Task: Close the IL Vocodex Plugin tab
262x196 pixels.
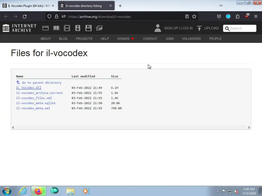Action: click(x=53, y=6)
